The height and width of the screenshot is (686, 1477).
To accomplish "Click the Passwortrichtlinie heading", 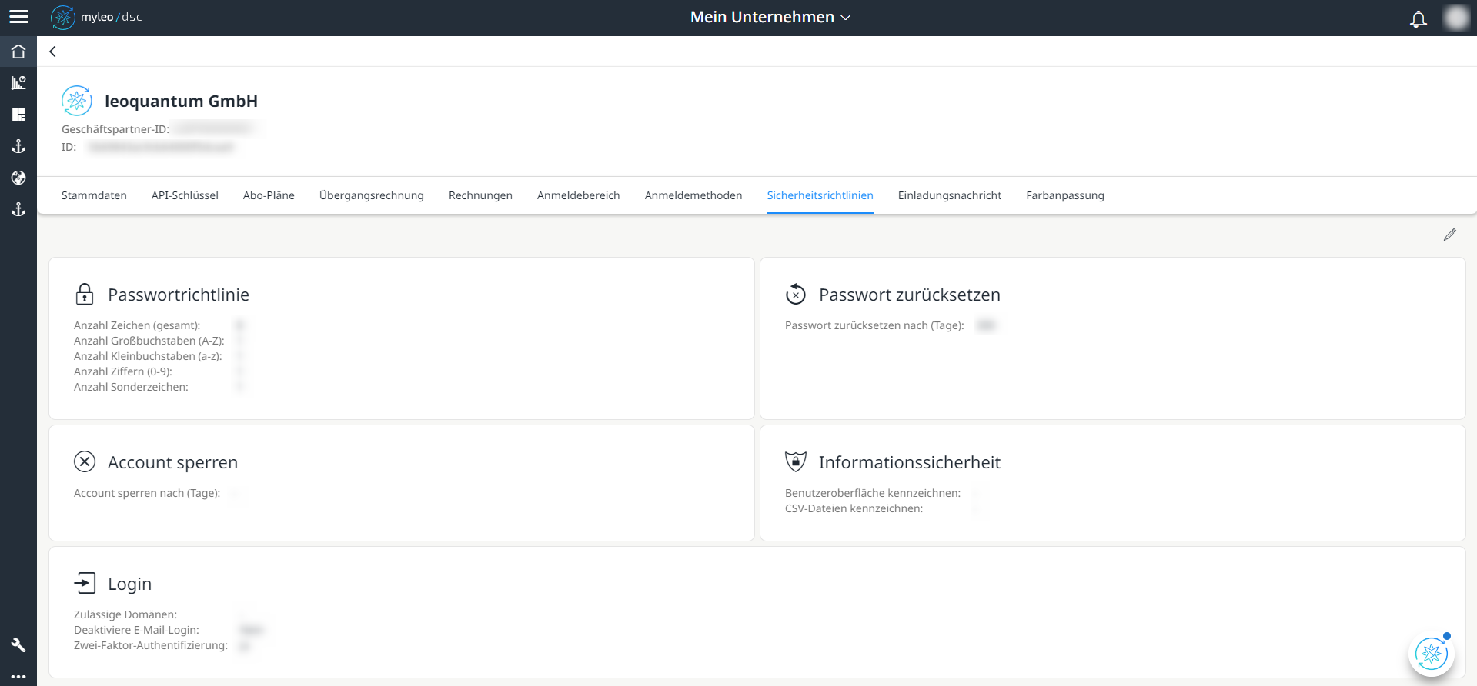I will (179, 295).
